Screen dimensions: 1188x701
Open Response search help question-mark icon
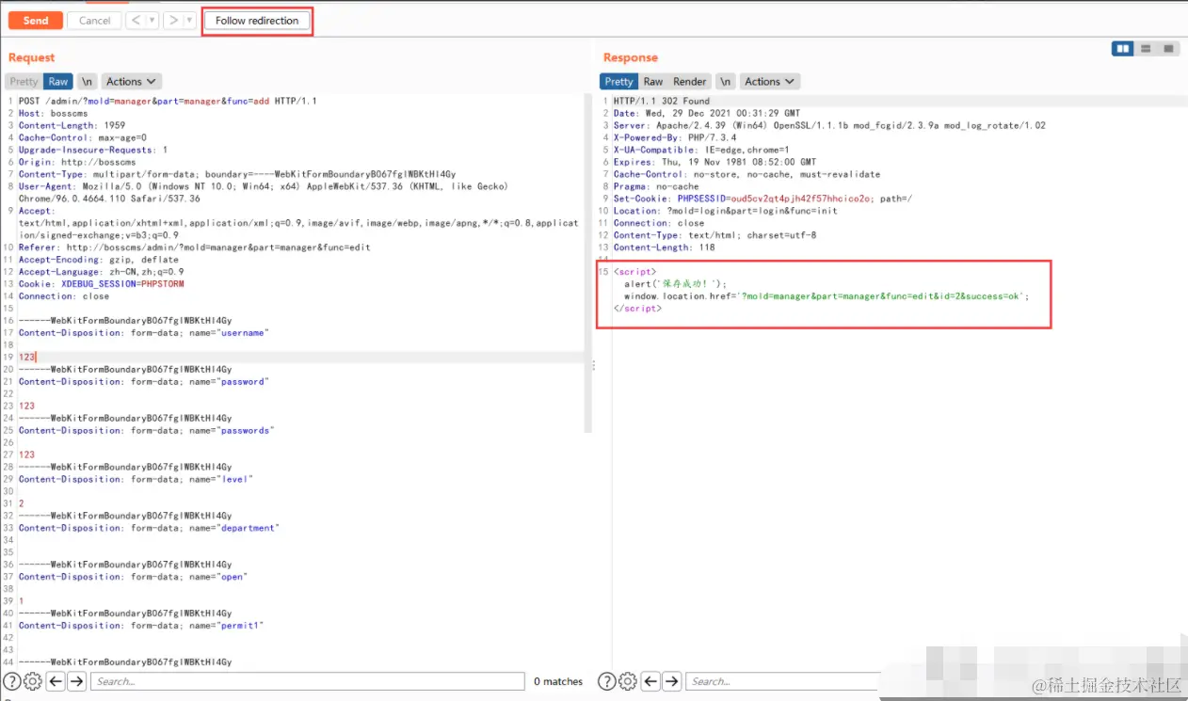[x=607, y=681]
